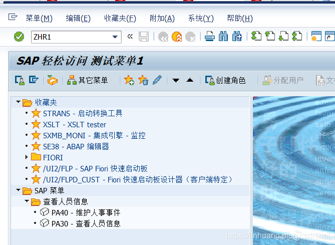
Task: Click the SAP Menu icon
Action: (x=34, y=80)
